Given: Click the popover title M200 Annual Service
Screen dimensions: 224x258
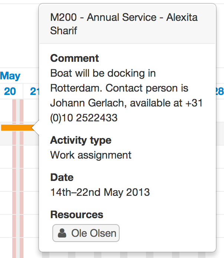Looking at the screenshot, I should point(124,24).
